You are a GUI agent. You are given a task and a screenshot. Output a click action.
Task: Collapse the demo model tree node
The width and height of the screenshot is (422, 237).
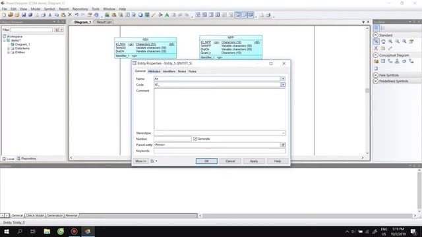tap(5, 41)
